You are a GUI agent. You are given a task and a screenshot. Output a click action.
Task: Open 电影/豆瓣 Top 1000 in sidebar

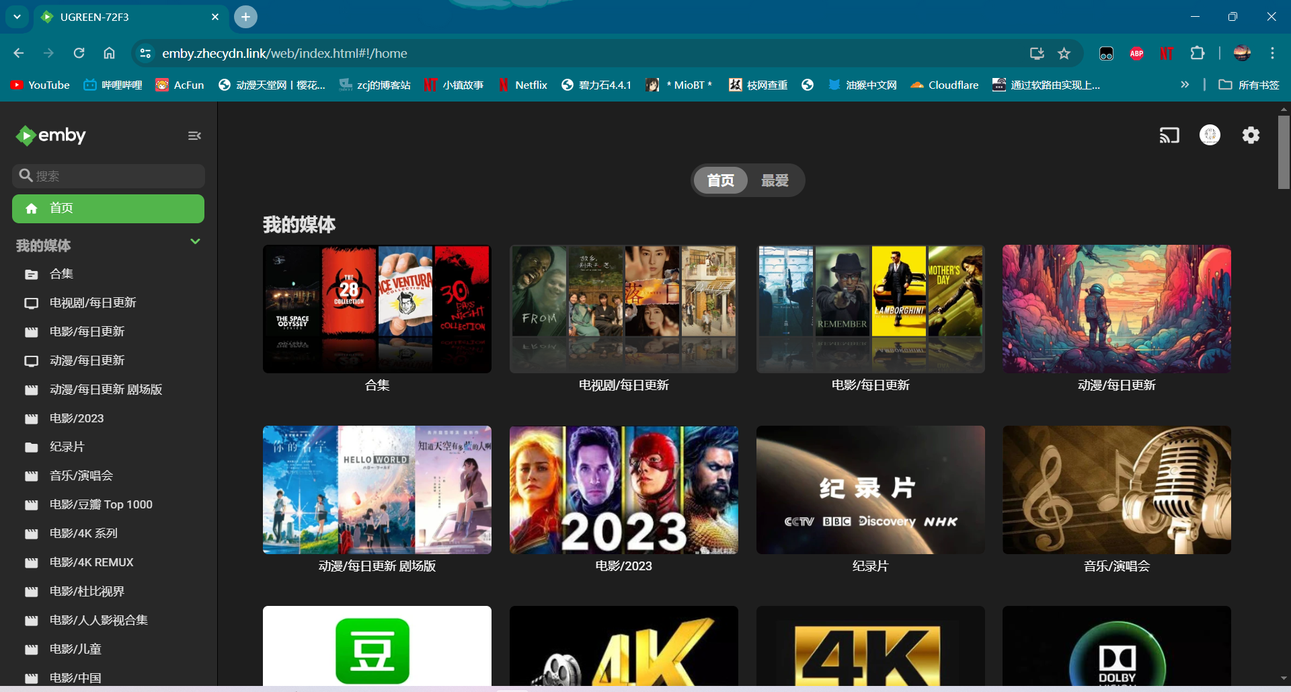(101, 504)
